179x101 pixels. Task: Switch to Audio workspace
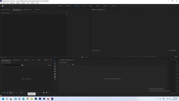coord(98,6)
